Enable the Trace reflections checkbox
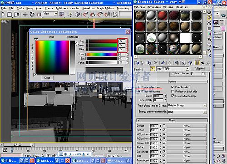Screen dimensions: 227x164 139,87
